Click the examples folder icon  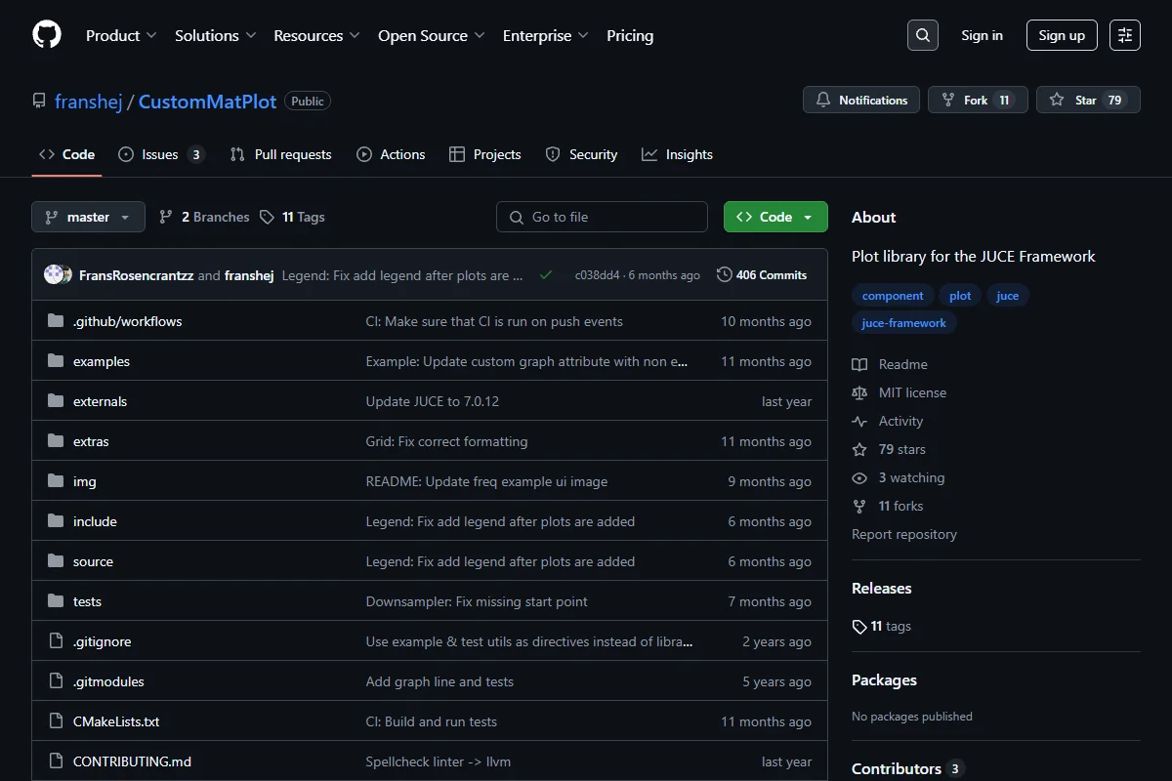pyautogui.click(x=56, y=361)
